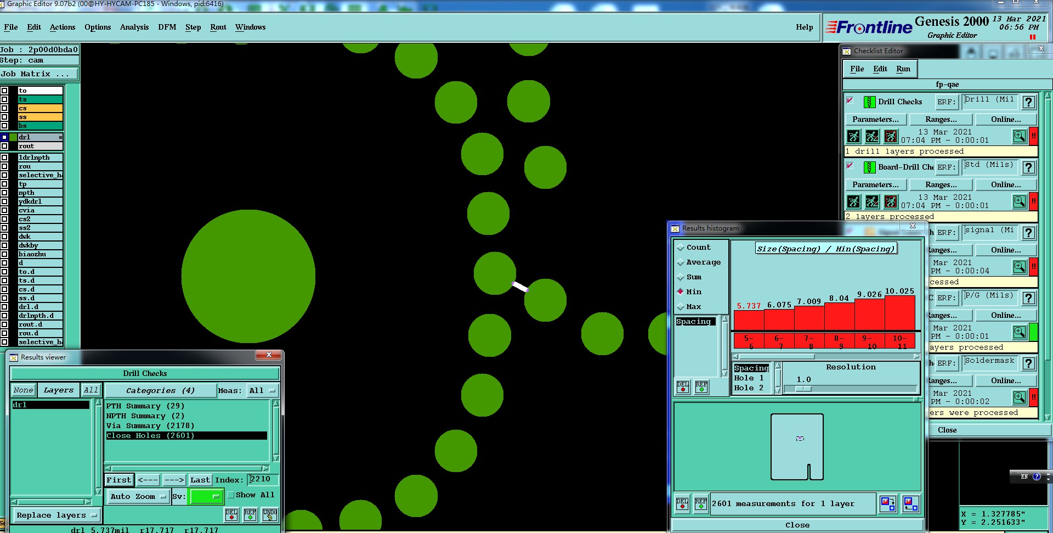Enable Show All checkbox
Image resolution: width=1053 pixels, height=533 pixels.
pos(231,495)
